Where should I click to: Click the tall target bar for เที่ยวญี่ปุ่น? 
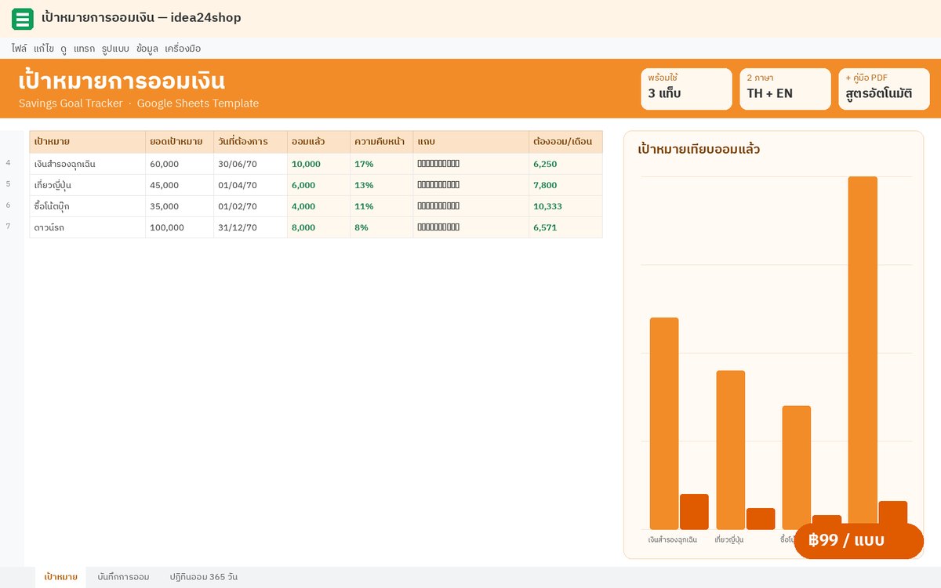pyautogui.click(x=730, y=450)
